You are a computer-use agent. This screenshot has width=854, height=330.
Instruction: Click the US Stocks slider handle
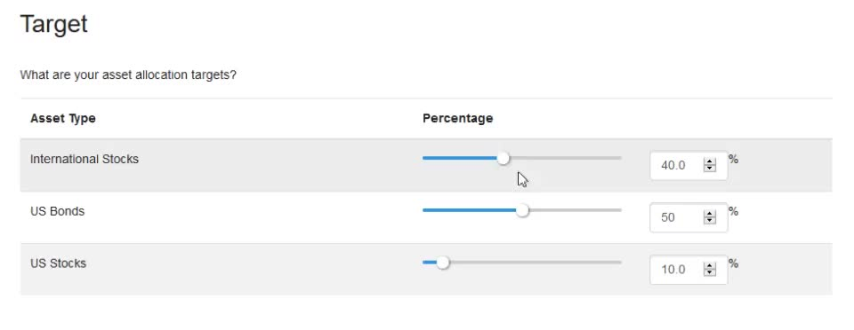pos(443,263)
